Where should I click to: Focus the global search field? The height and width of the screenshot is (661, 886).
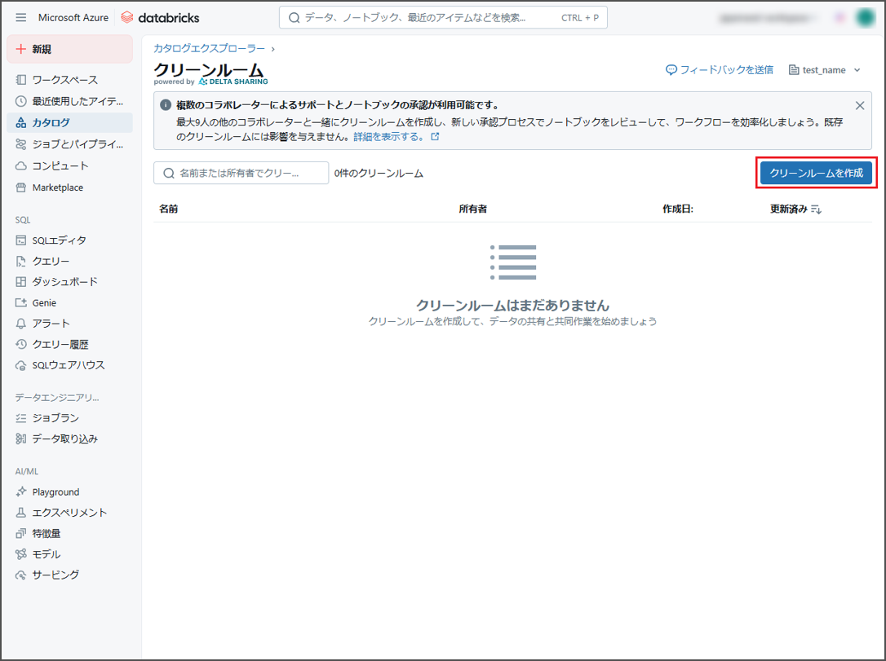pos(443,17)
